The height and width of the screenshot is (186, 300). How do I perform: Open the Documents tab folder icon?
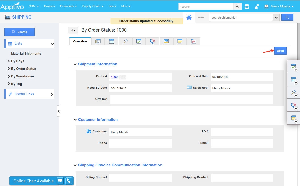tap(193, 41)
